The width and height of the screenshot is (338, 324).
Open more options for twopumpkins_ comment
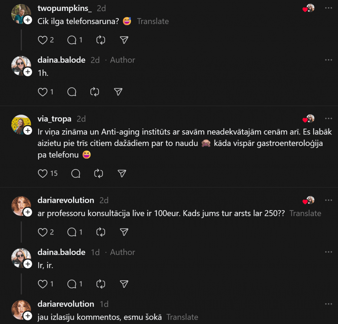coord(328,8)
